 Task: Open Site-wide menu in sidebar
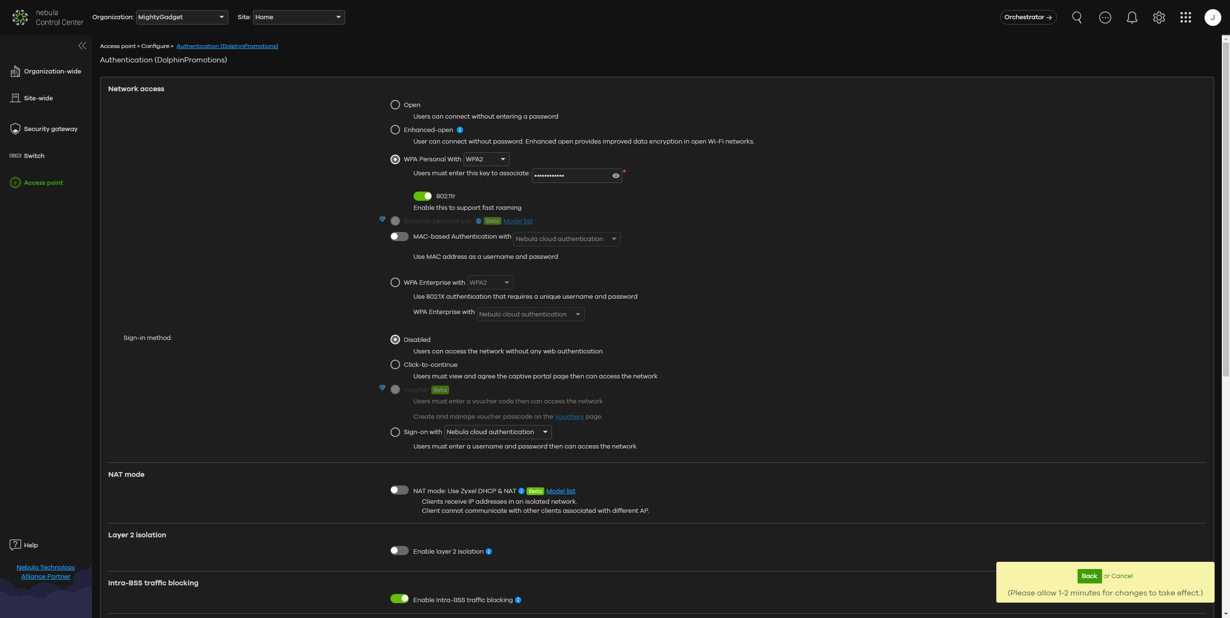coord(38,98)
